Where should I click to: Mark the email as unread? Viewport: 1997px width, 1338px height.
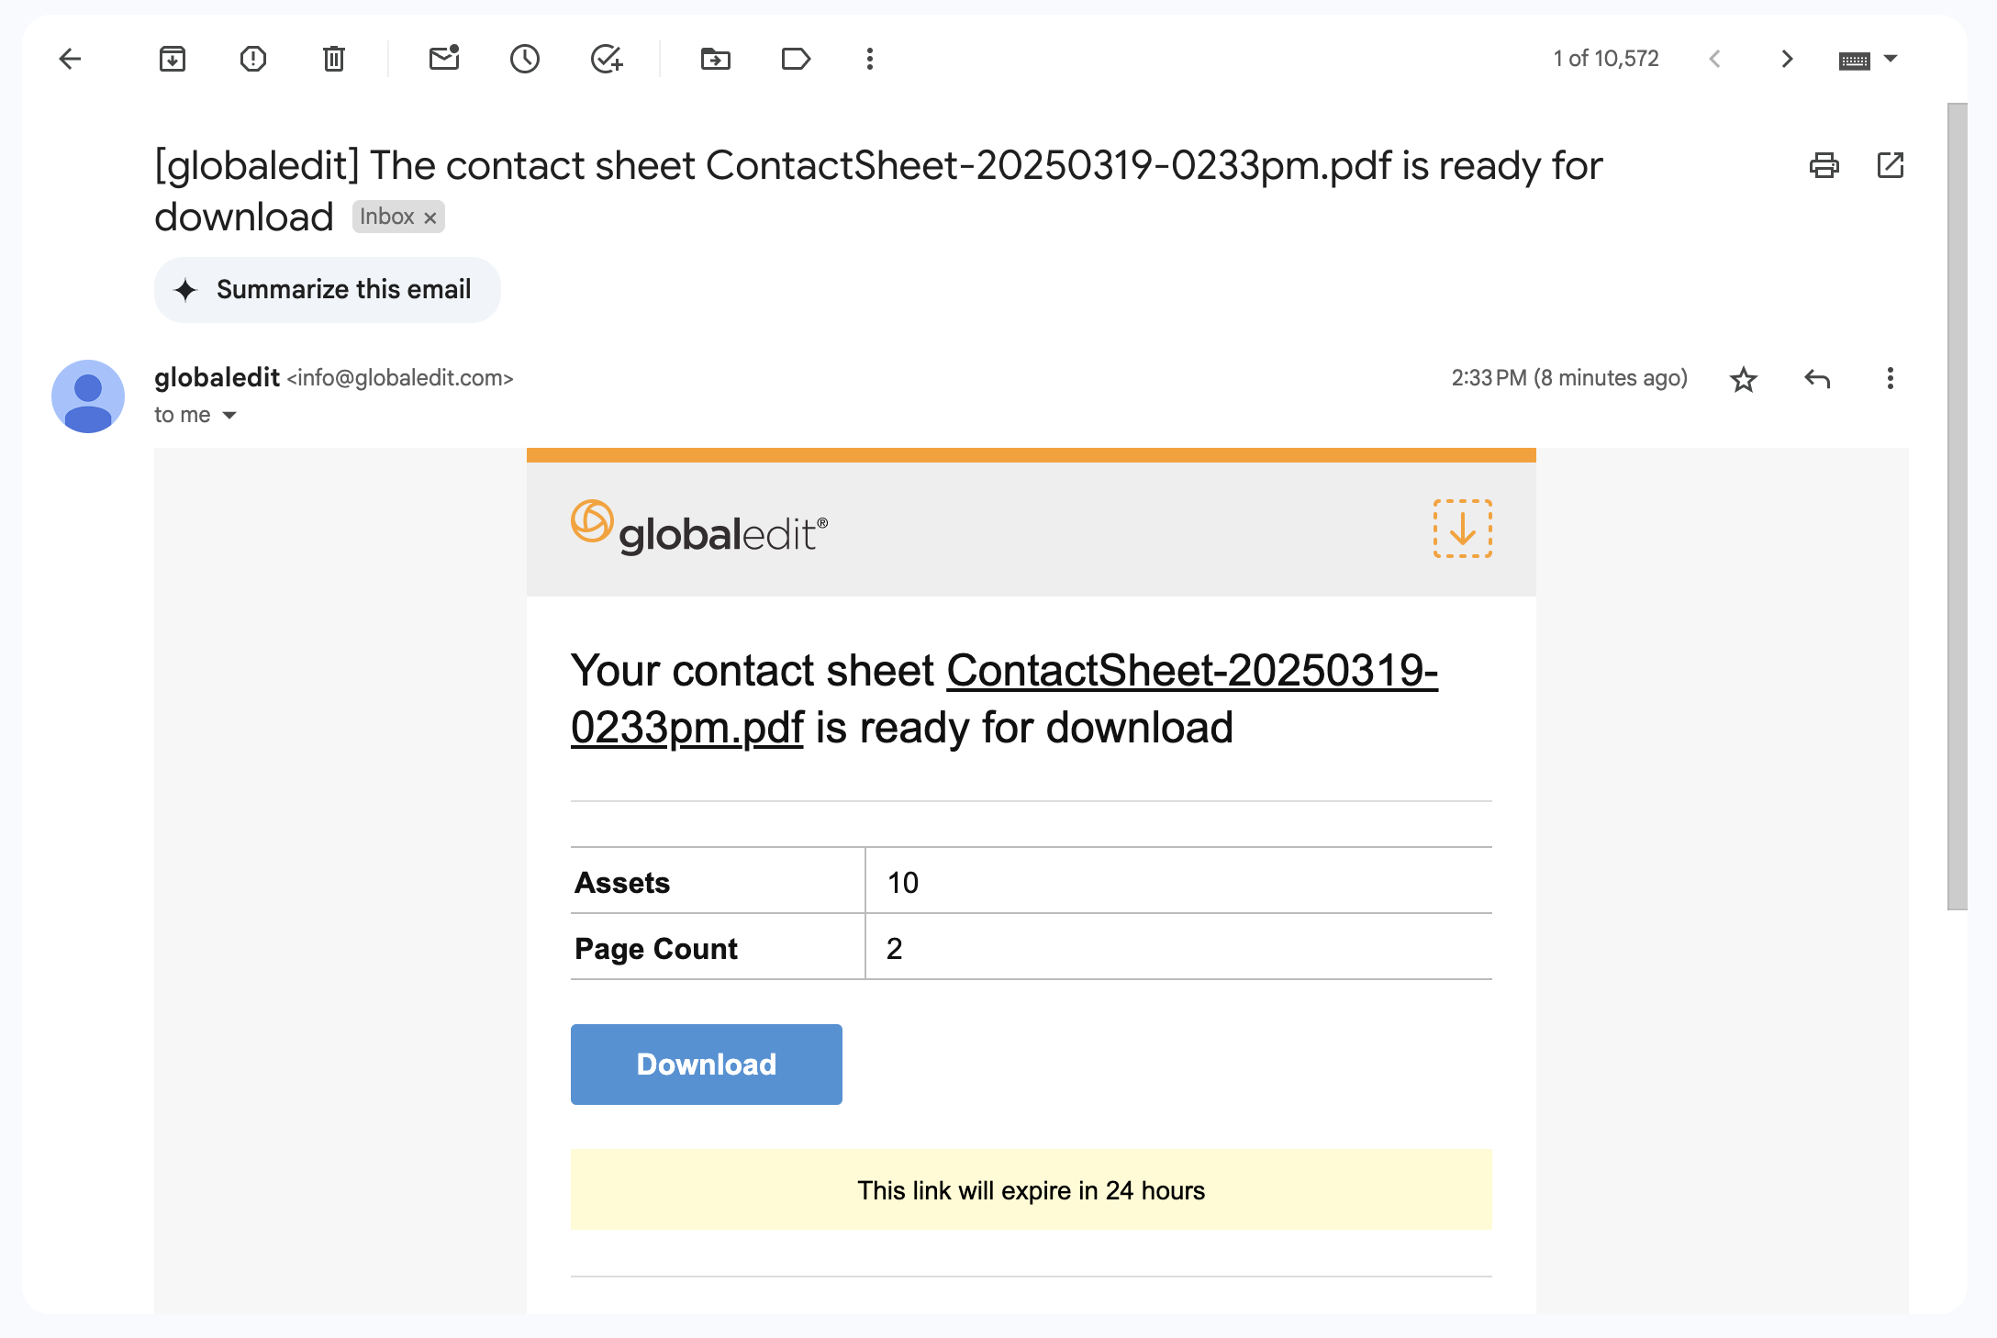coord(444,59)
